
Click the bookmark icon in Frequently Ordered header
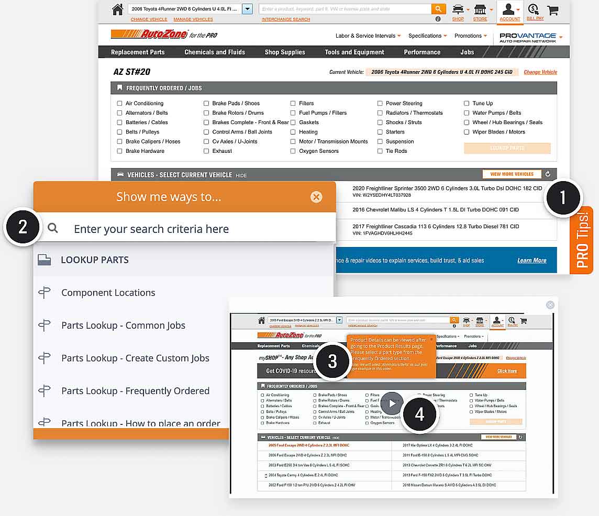tap(119, 88)
